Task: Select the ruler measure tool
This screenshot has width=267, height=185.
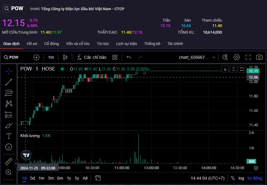Action: pyautogui.click(x=9, y=162)
